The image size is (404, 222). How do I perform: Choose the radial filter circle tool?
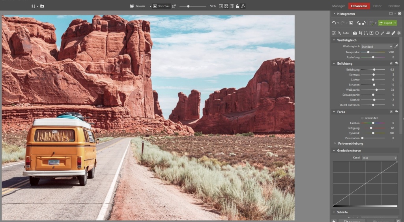click(377, 33)
